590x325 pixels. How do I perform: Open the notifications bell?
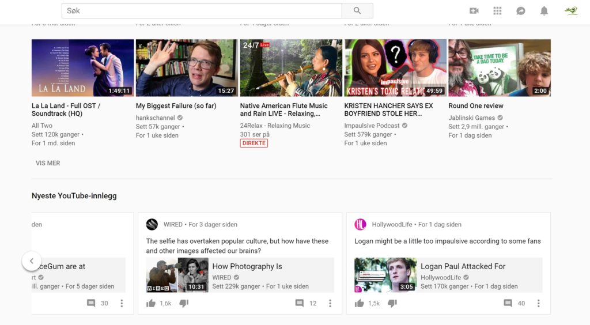coord(544,11)
